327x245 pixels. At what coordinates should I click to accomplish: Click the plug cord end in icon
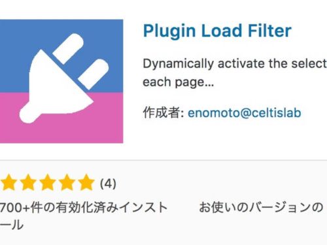[x=29, y=113]
